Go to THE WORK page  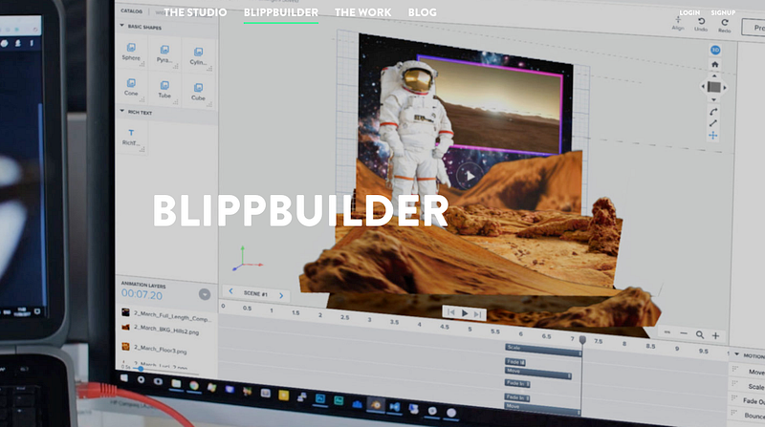coord(363,12)
